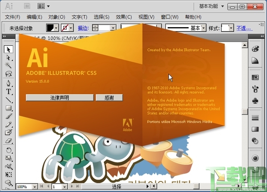Open the 帮助(H) menu
This screenshot has width=267, height=192.
(x=193, y=17)
